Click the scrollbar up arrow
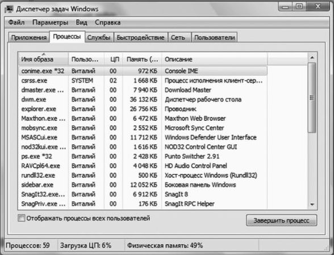Viewport: 334px width, 255px height. point(312,57)
